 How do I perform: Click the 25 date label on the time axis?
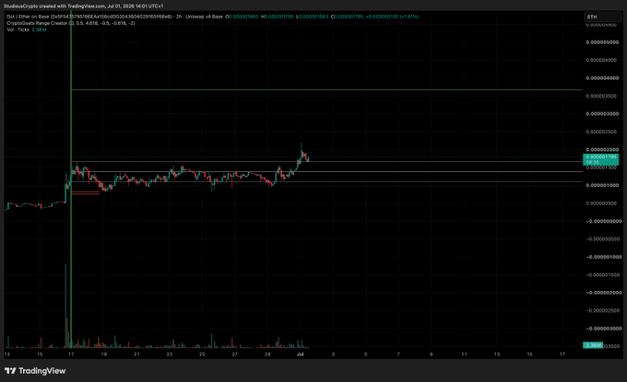click(202, 354)
